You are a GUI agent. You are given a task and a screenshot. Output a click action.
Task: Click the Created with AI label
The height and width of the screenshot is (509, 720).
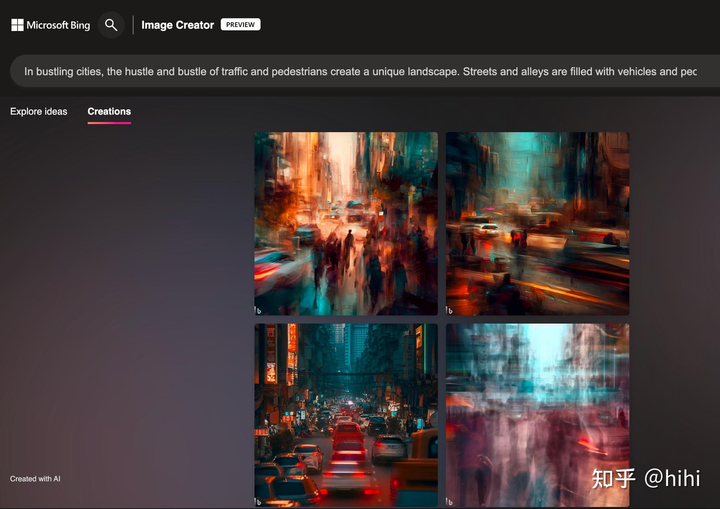tap(35, 479)
